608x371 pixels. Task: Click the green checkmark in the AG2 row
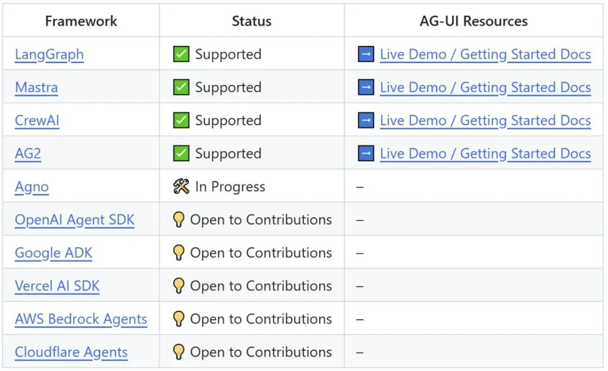(x=181, y=153)
